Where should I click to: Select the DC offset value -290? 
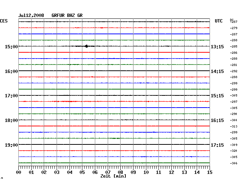click(x=233, y=114)
